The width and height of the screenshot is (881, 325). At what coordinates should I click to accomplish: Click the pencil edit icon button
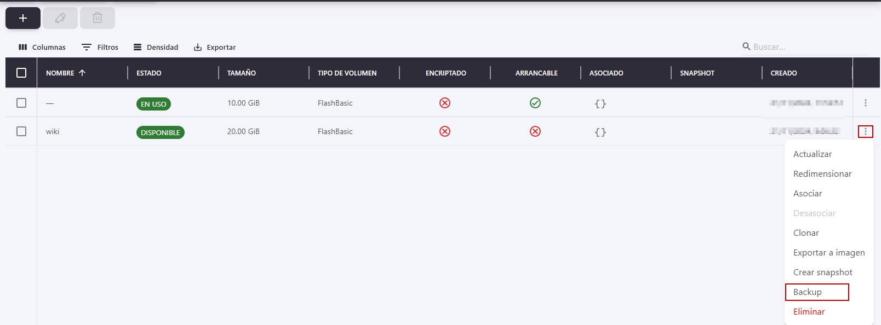click(60, 18)
